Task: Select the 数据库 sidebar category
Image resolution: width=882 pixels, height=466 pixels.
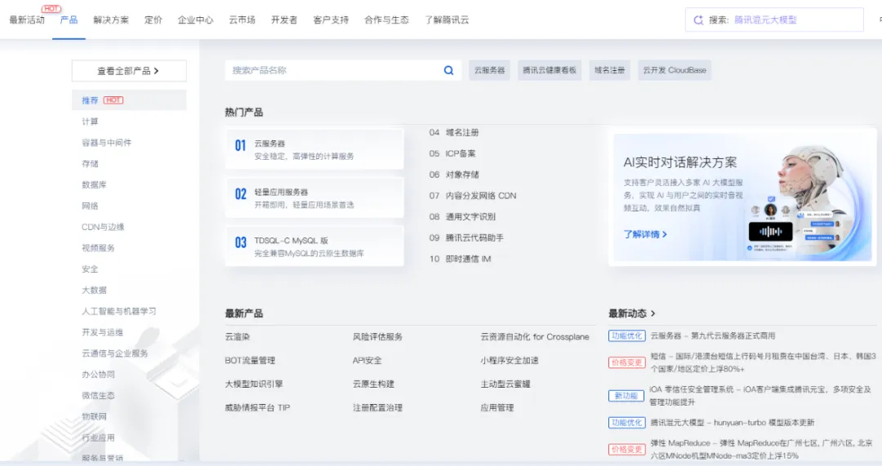Action: (x=94, y=185)
